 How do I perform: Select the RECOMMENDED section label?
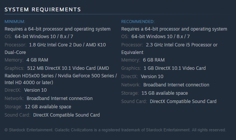pyautogui.click(x=138, y=22)
